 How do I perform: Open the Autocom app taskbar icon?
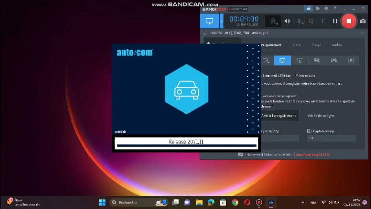pos(271,202)
